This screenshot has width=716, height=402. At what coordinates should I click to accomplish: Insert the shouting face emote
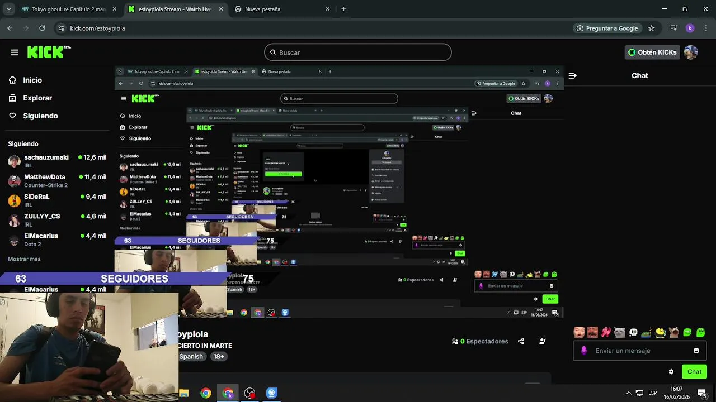click(x=579, y=332)
